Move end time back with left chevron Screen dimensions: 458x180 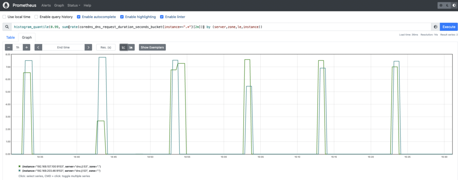pos(38,47)
